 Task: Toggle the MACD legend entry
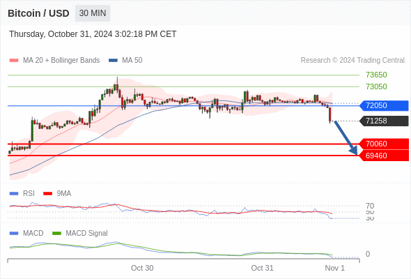click(x=26, y=233)
